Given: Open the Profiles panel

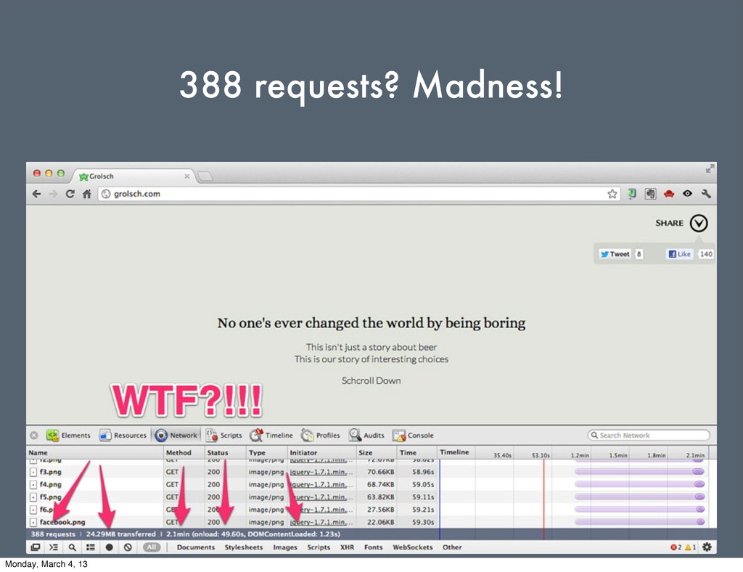Looking at the screenshot, I should point(321,435).
